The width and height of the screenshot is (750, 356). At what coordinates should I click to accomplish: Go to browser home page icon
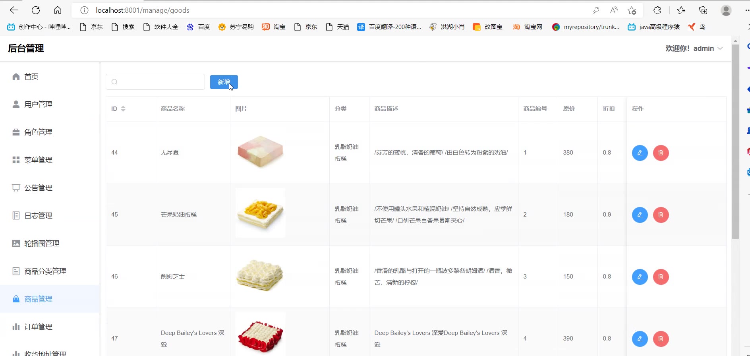click(x=58, y=10)
